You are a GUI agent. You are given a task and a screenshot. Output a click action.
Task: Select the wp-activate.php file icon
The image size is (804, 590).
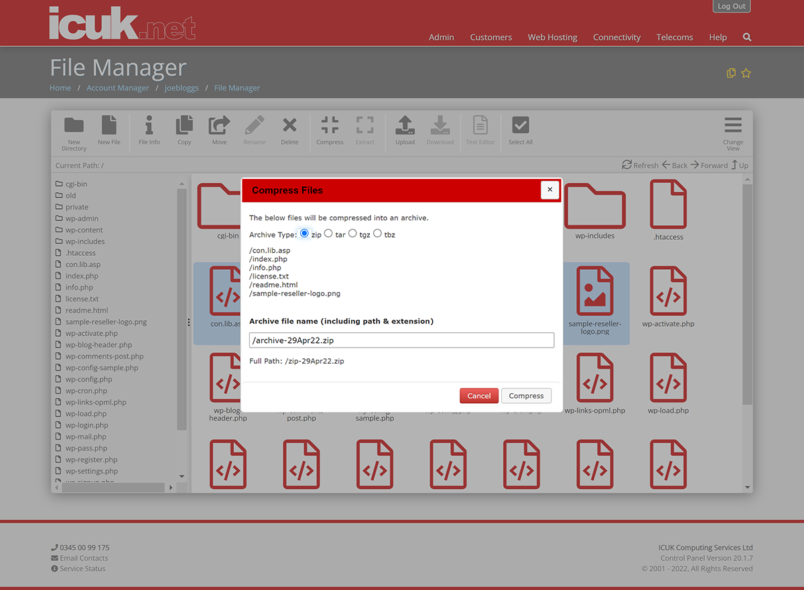point(668,291)
